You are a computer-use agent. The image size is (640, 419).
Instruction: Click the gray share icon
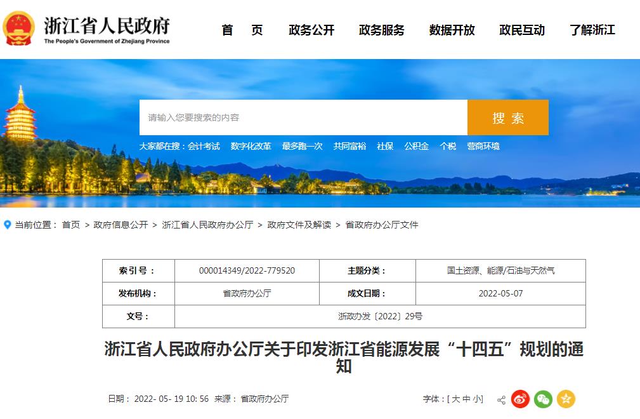(x=501, y=400)
